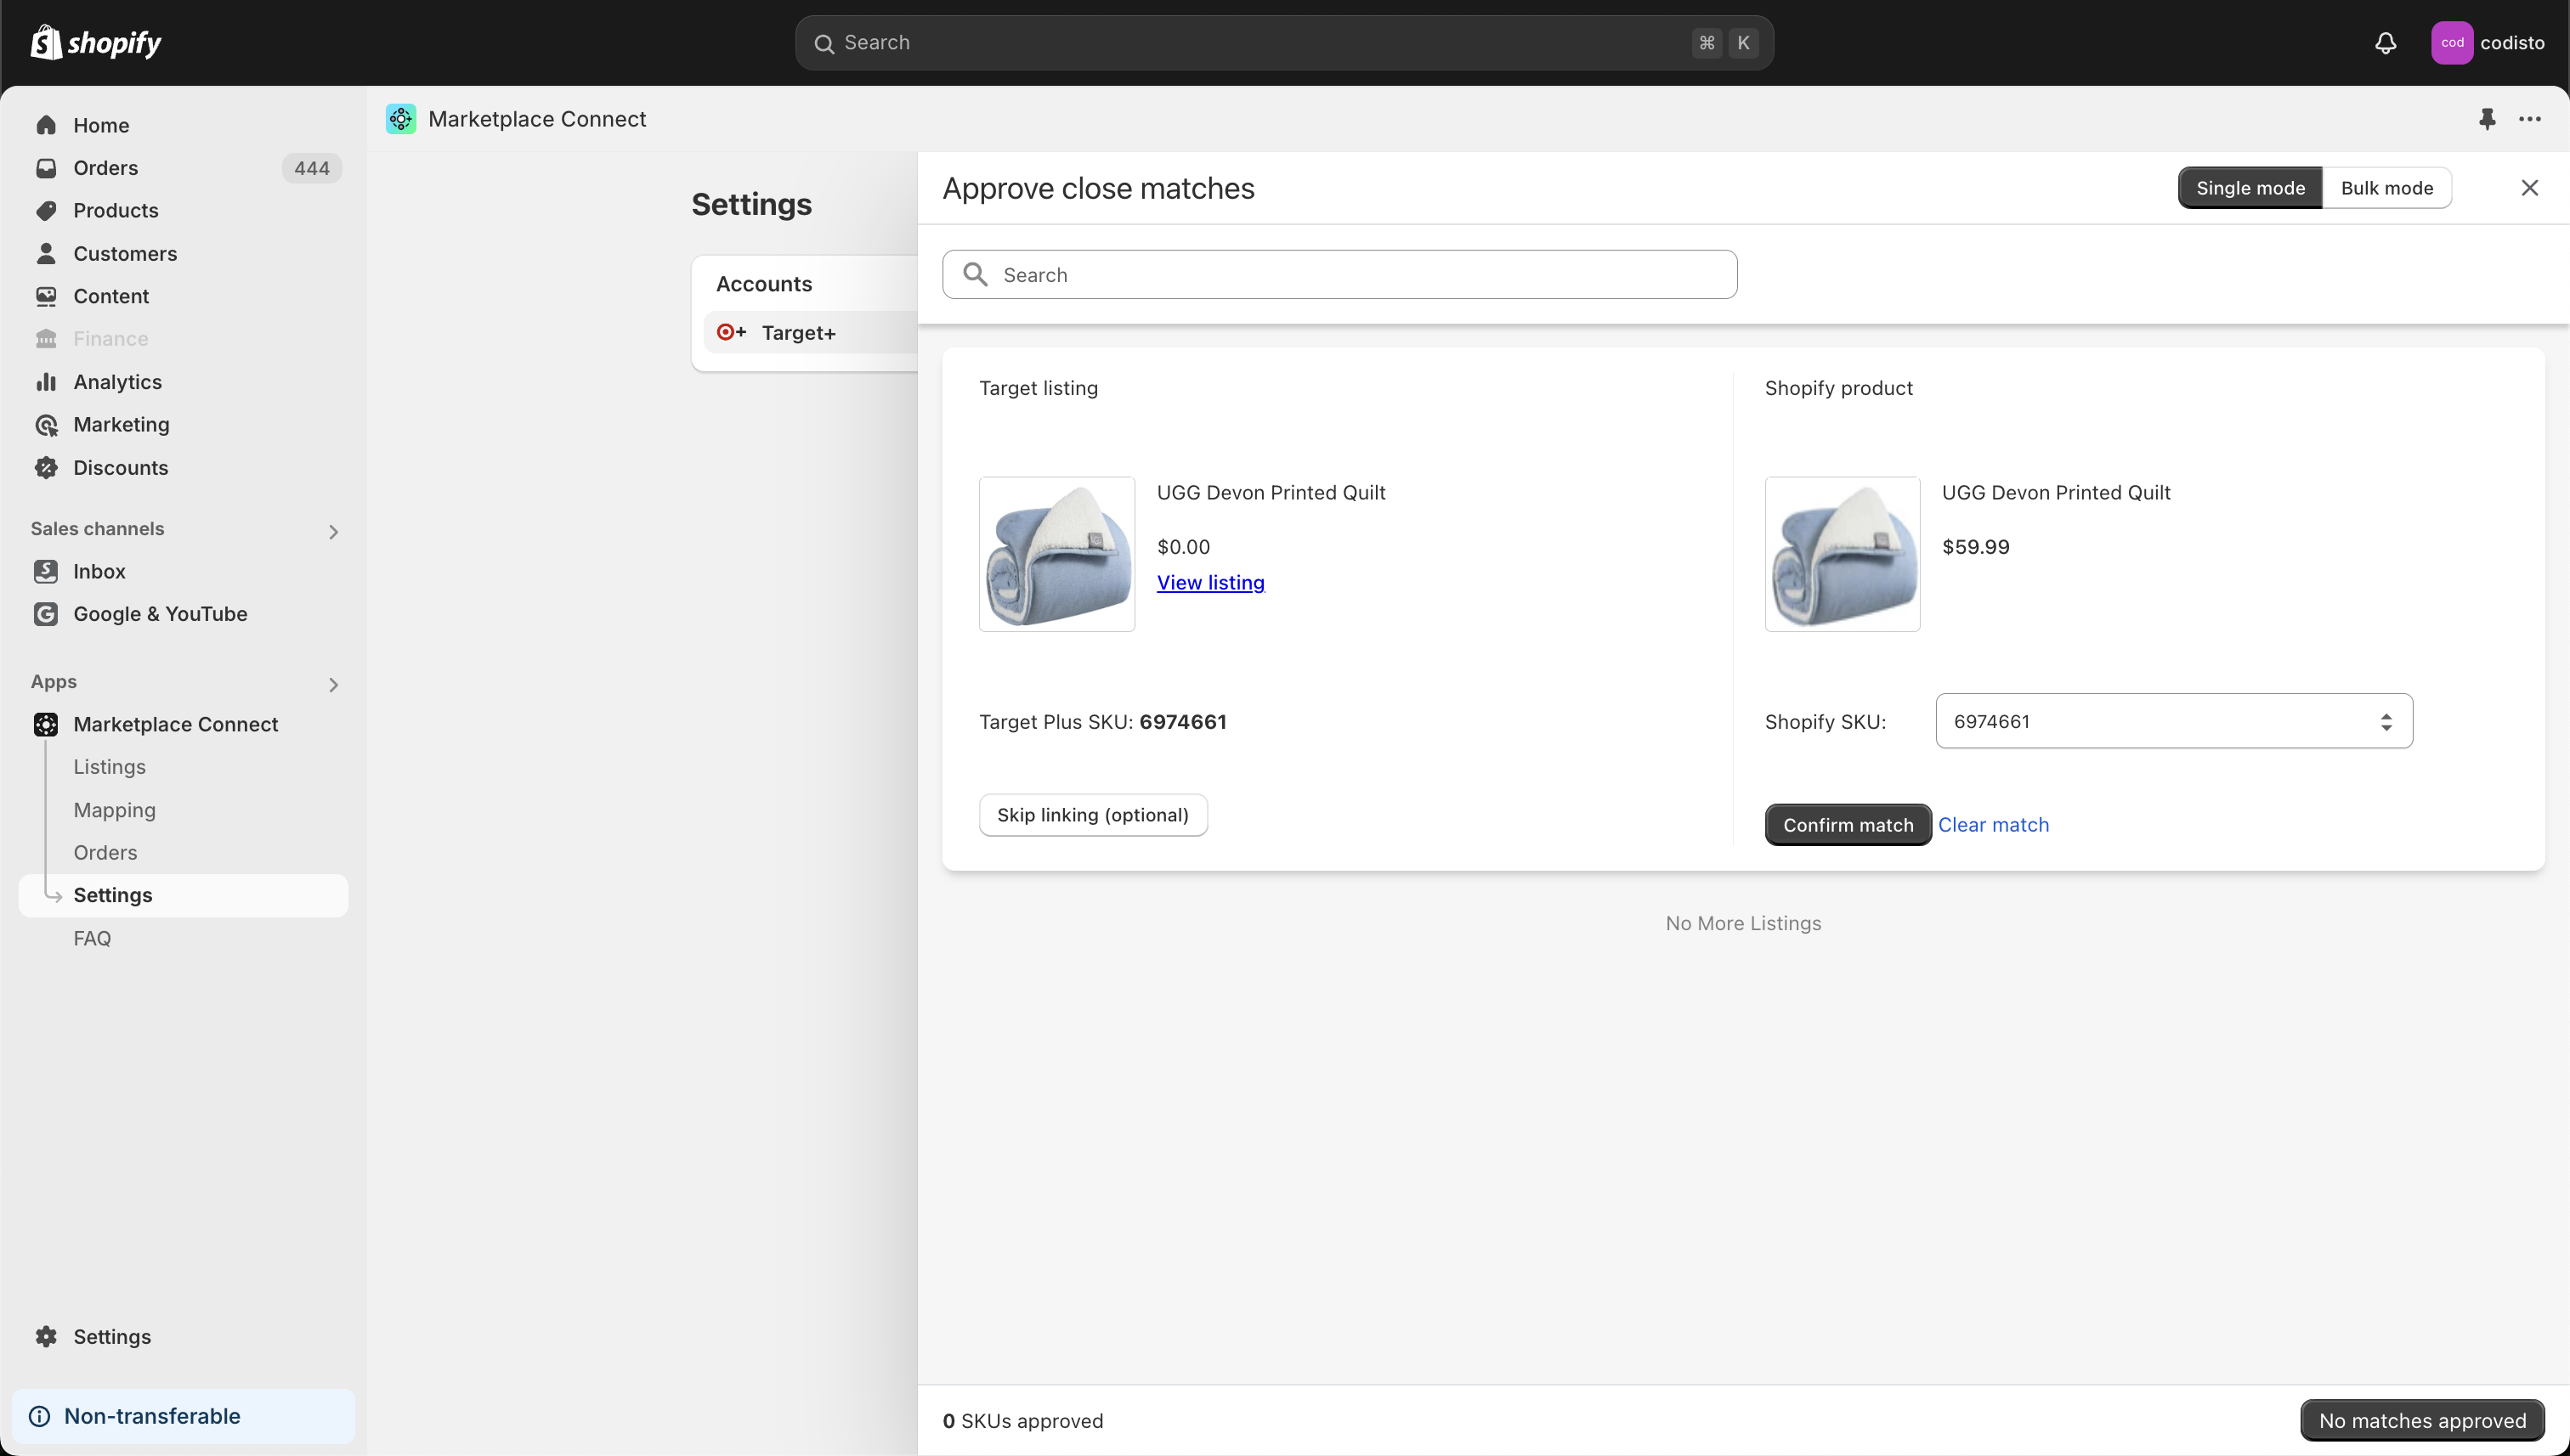
Task: Expand the Apps section chevron
Action: tap(334, 685)
